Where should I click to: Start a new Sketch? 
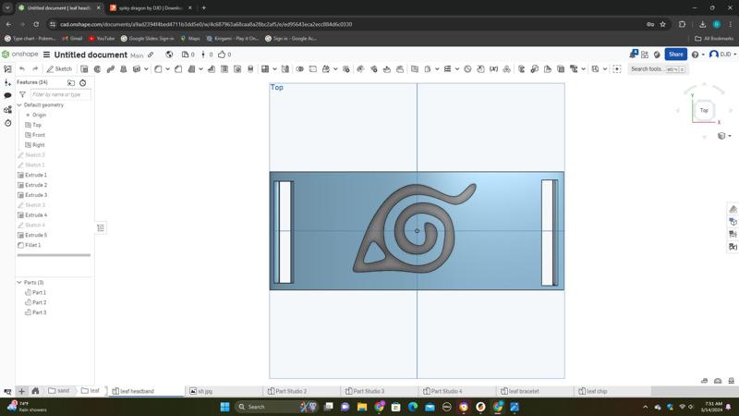60,68
